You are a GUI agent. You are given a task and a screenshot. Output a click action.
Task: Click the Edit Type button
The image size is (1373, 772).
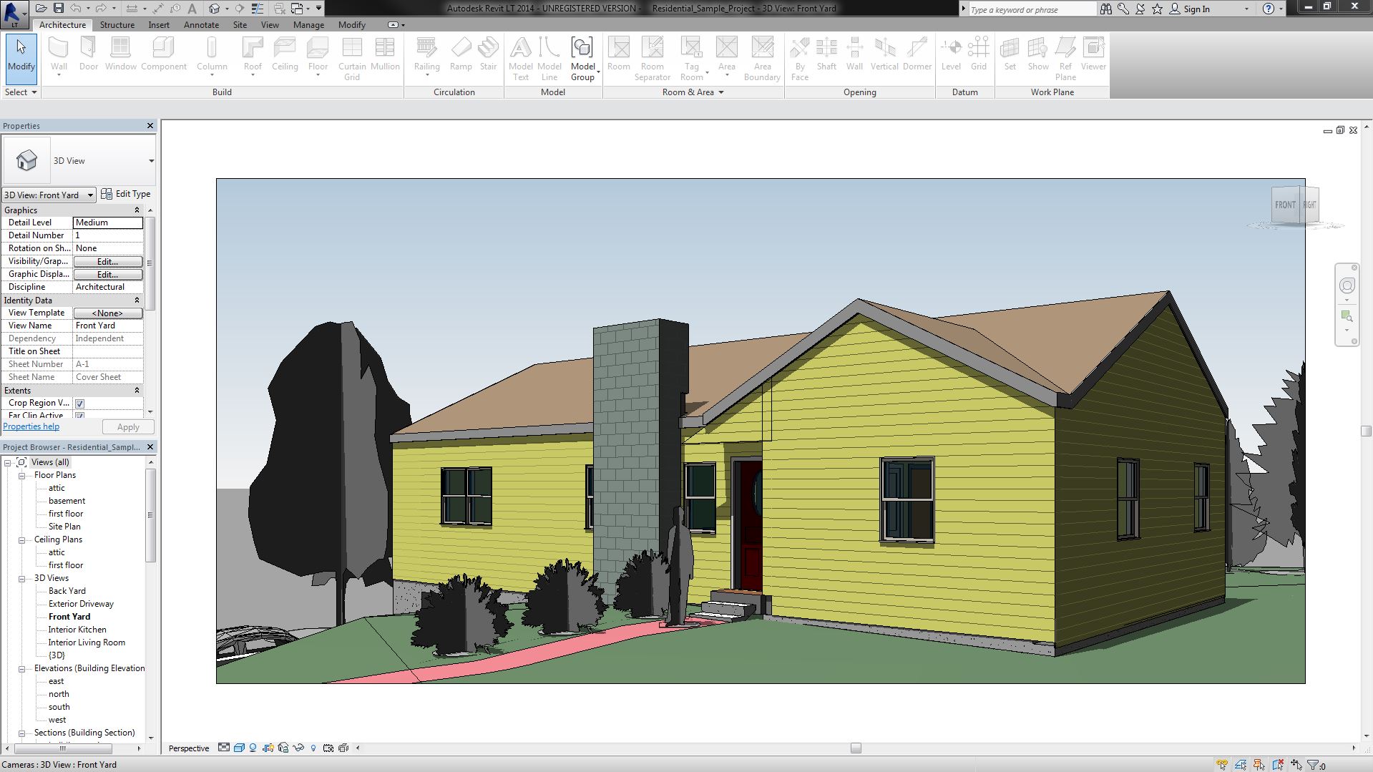pyautogui.click(x=126, y=194)
